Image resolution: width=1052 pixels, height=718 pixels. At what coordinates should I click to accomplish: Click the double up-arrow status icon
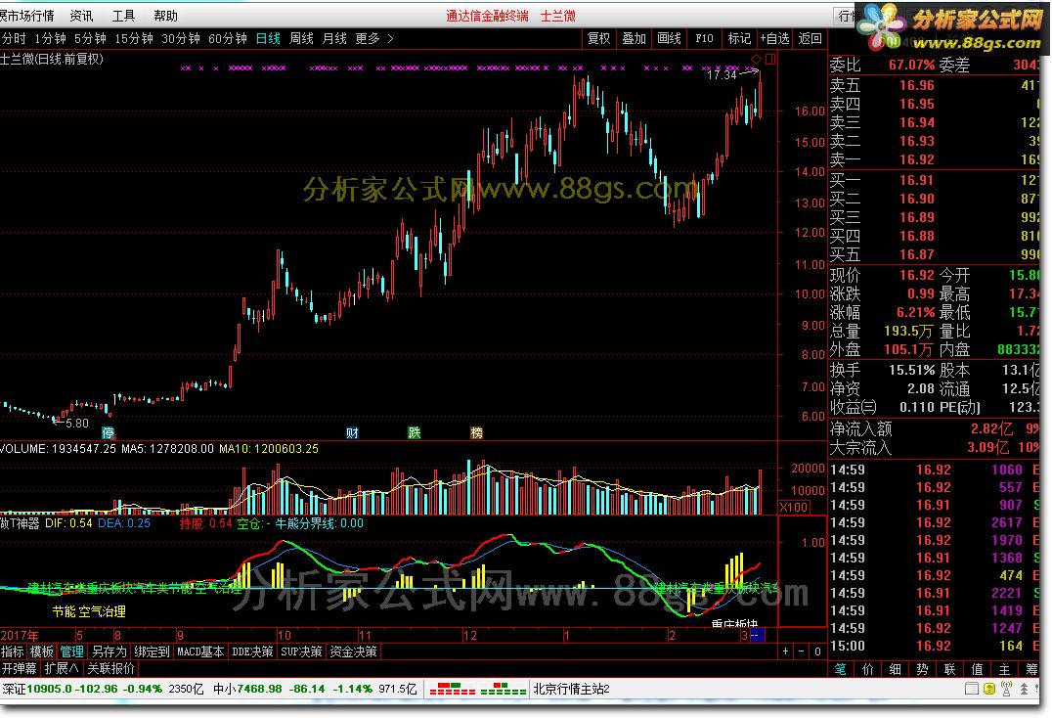[x=1024, y=690]
